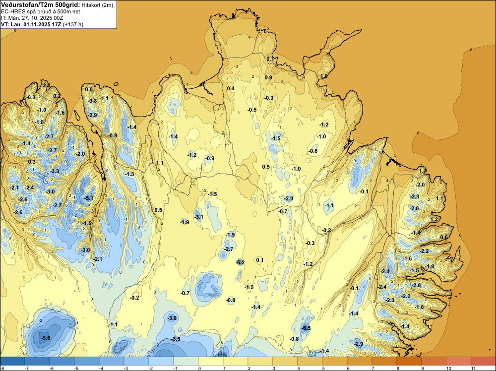Click the "VT: Lau. 01.11.2025 17Z" valid time
Image resolution: width=496 pixels, height=371 pixels.
[31, 24]
